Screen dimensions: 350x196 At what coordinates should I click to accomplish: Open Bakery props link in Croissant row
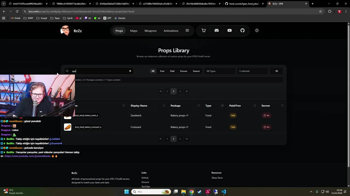coord(179,127)
